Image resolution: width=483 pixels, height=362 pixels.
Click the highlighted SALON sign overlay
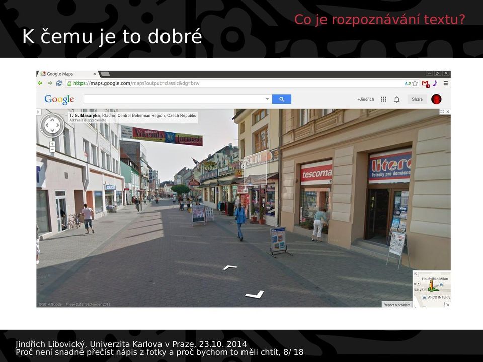pos(255,168)
